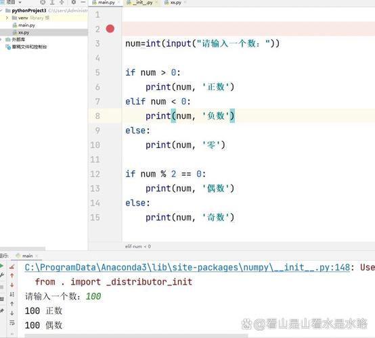Click the print 奇数 statement
Screen dimensions: 375x338
(190, 218)
